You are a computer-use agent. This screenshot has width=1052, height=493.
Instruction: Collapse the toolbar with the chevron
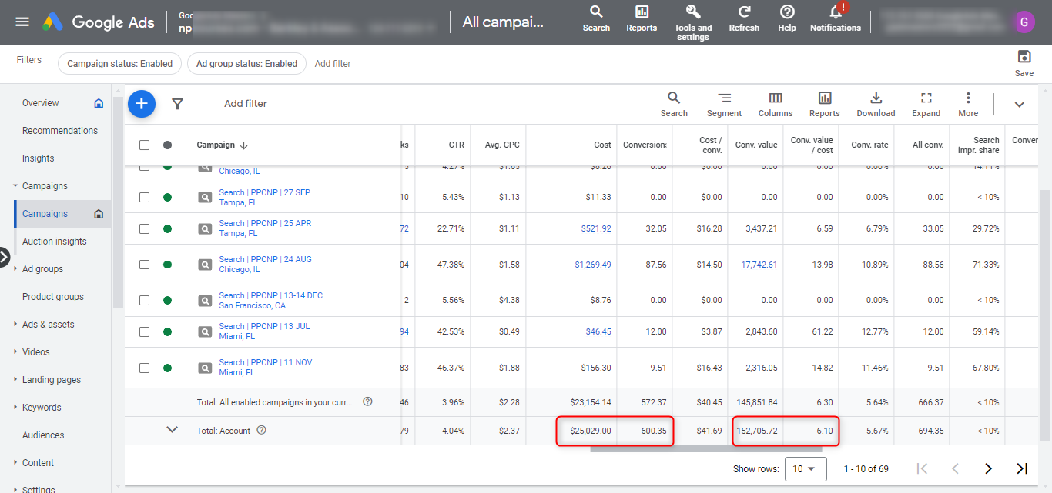tap(1019, 105)
